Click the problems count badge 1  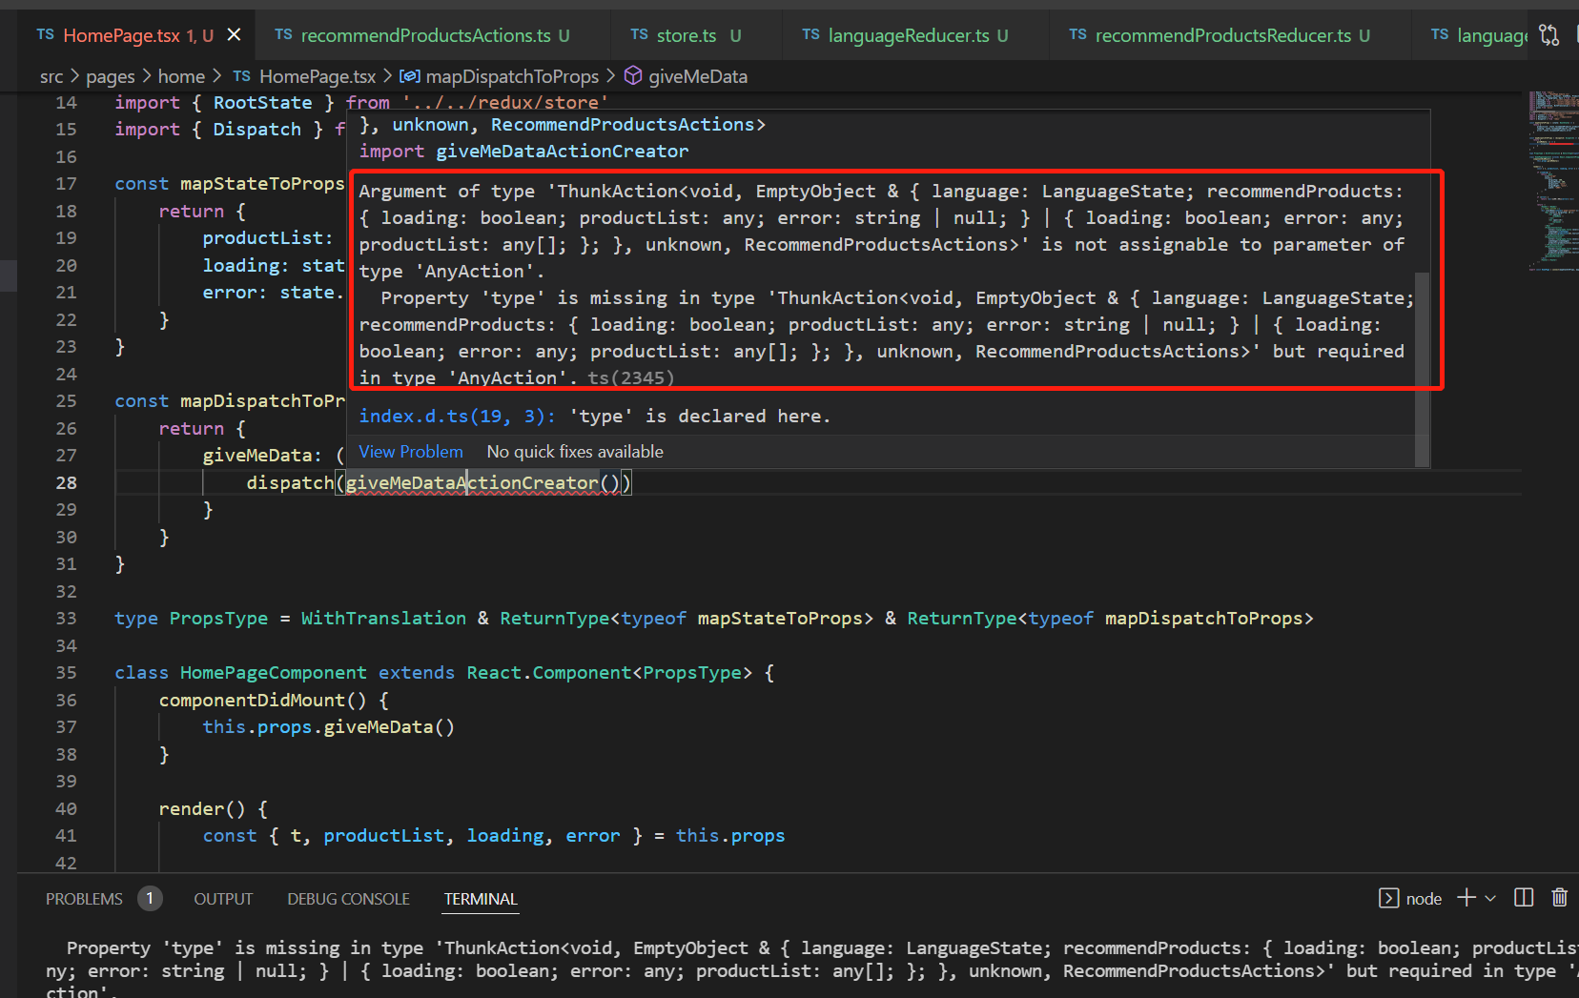click(150, 898)
